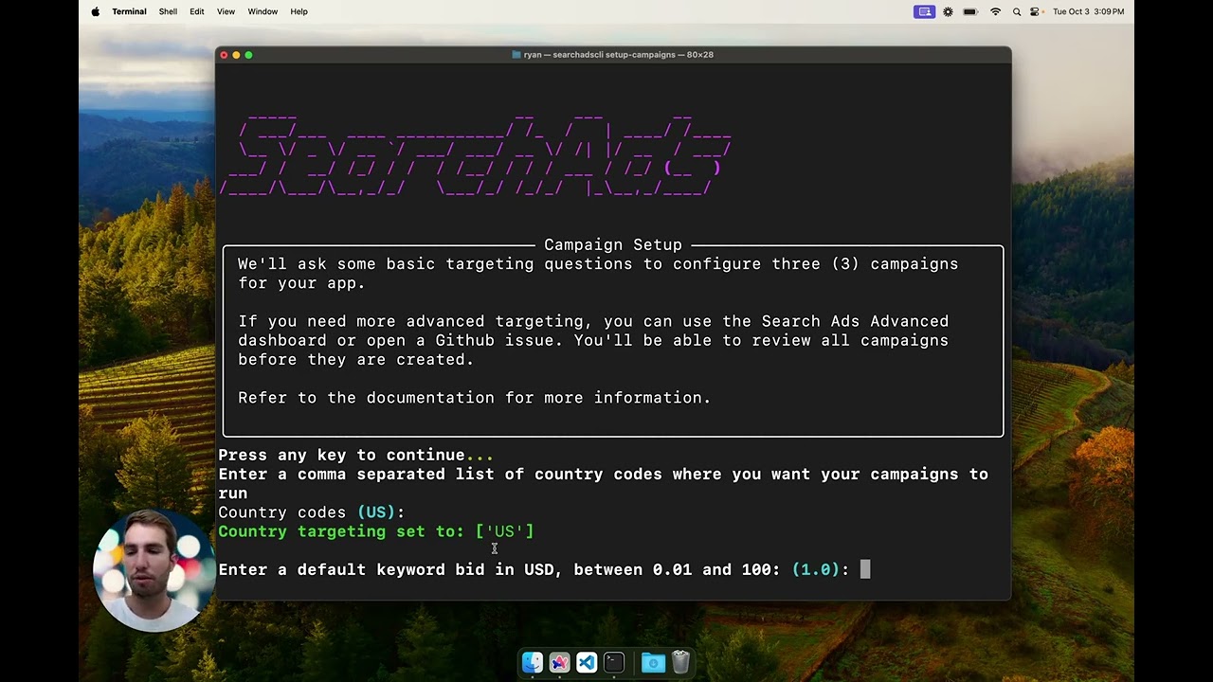Image resolution: width=1213 pixels, height=682 pixels.
Task: Open Finder from the Dock
Action: (x=532, y=662)
